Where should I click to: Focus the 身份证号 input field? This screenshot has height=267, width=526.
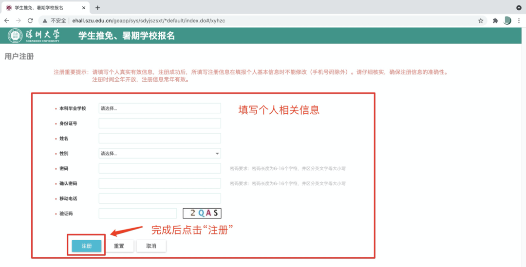160,124
